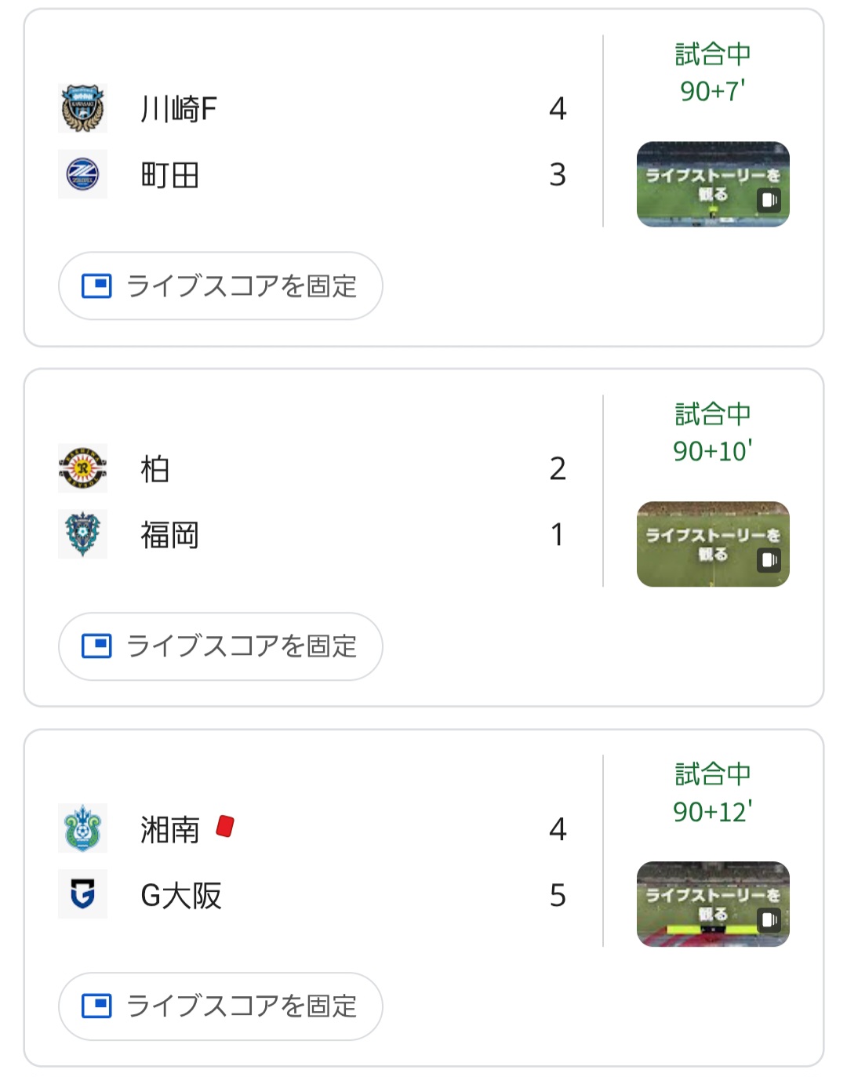Pin live score for 柏 vs 福岡
Image resolution: width=847 pixels, height=1077 pixels.
pos(220,646)
